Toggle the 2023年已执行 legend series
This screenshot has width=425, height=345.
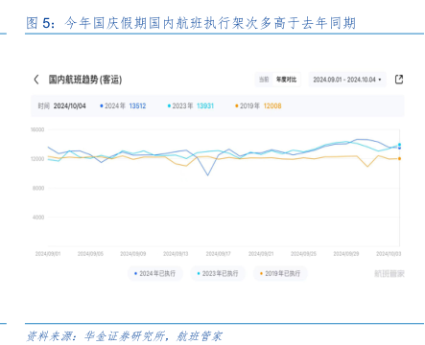pos(218,273)
